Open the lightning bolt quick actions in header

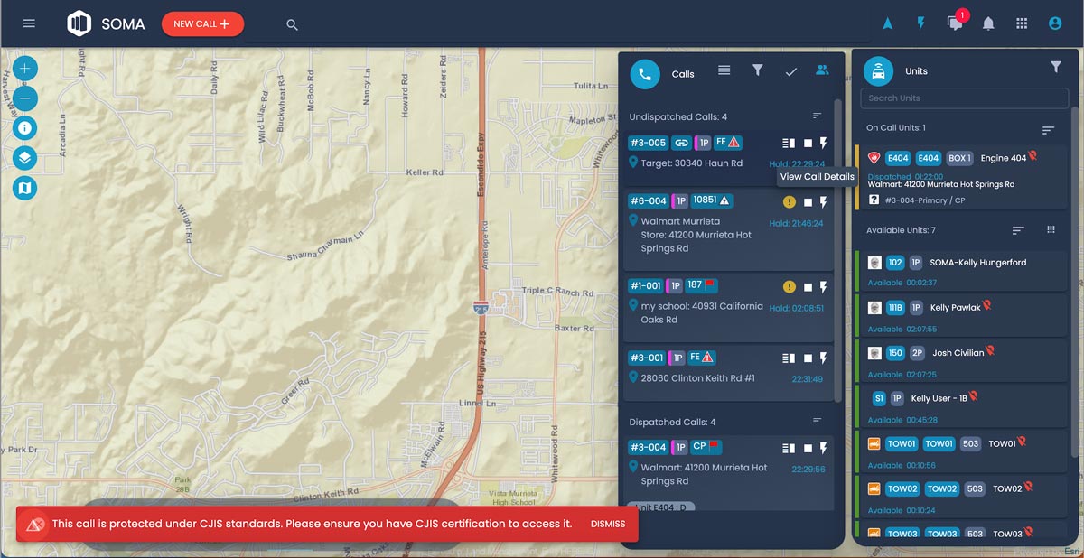[x=920, y=23]
